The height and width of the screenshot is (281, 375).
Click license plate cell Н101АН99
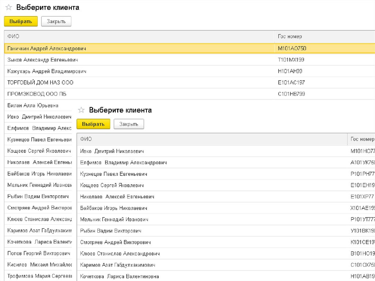tap(290, 71)
